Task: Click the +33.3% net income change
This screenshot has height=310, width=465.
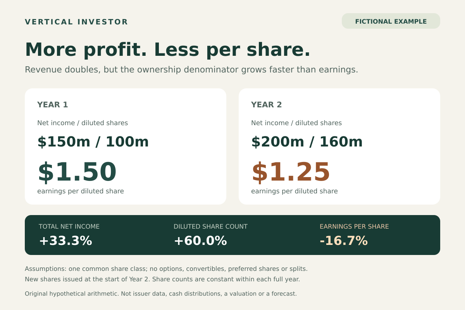Action: coord(65,241)
